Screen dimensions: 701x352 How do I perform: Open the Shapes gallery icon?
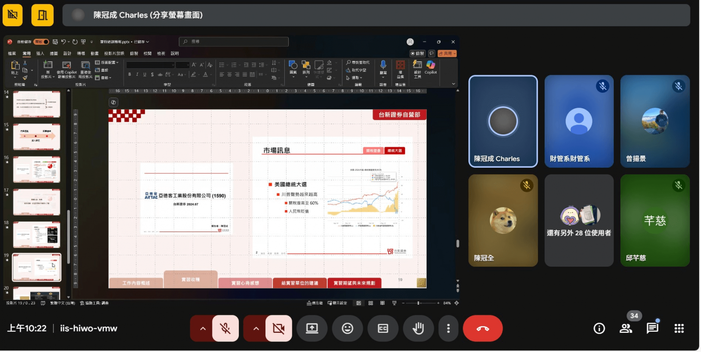[293, 65]
